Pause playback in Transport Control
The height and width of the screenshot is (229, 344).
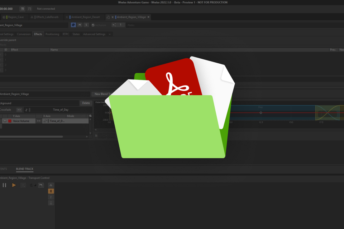tap(4, 185)
